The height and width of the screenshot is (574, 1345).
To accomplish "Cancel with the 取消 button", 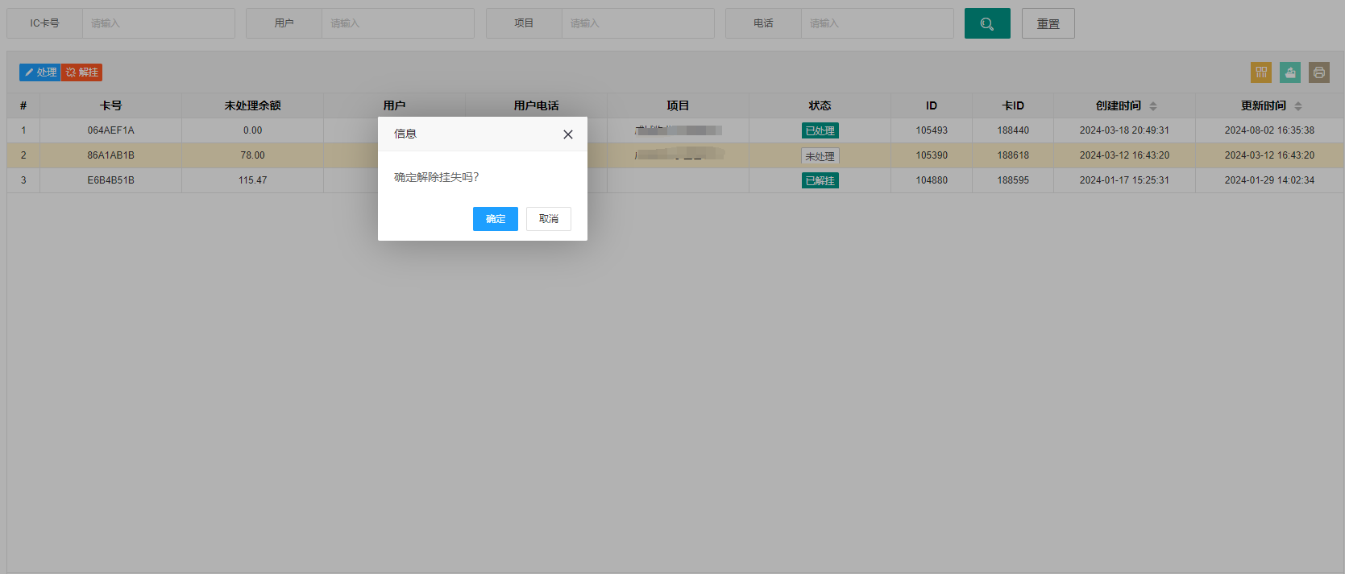I will coord(549,219).
